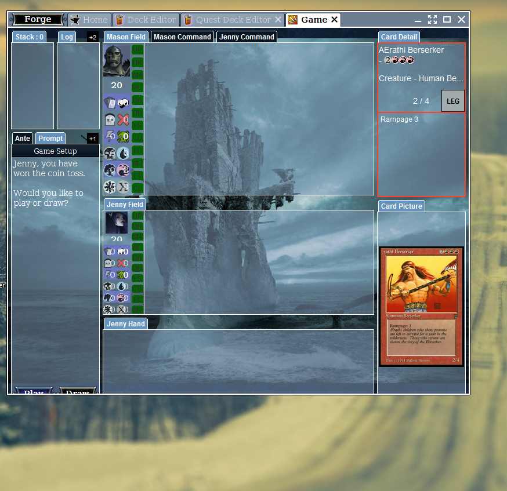Select Mason's blue water drop mana icon
507x491 pixels.
(x=123, y=154)
